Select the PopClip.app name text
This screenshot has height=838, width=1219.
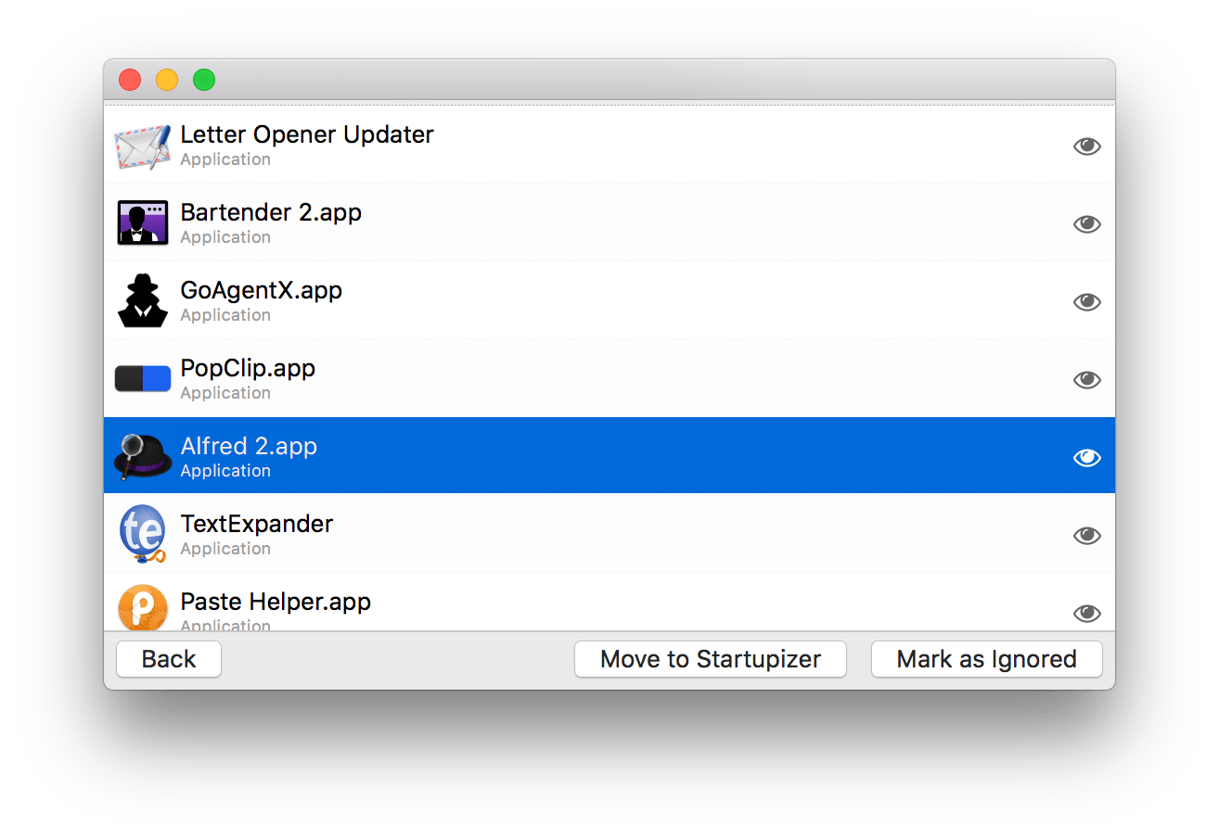[x=248, y=368]
